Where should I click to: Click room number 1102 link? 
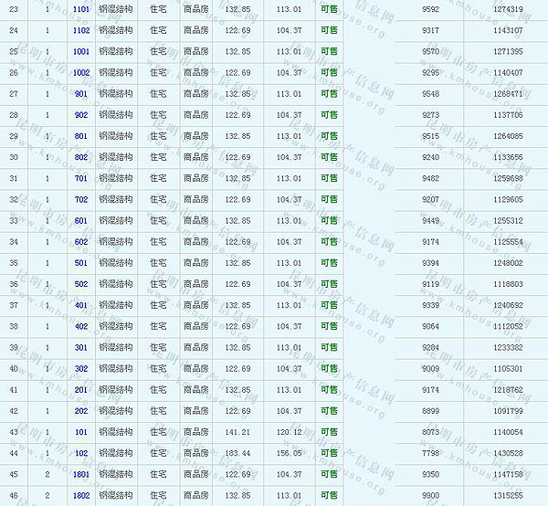point(81,30)
